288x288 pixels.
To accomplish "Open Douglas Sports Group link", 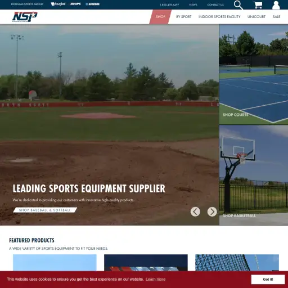I will [27, 4].
